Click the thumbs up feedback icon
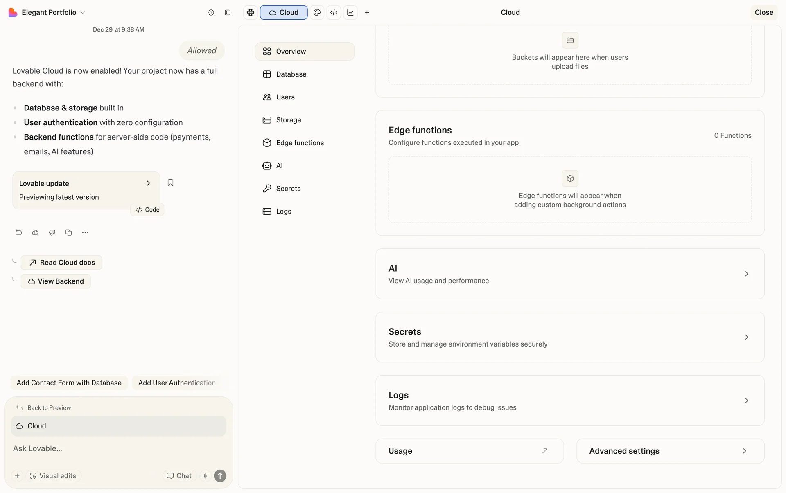Viewport: 786px width, 493px height. click(x=35, y=232)
